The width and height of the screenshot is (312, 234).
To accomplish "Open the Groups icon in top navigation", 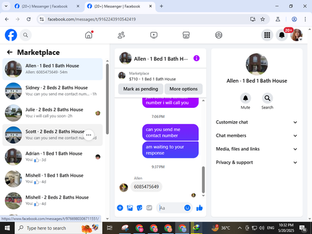I will click(218, 35).
